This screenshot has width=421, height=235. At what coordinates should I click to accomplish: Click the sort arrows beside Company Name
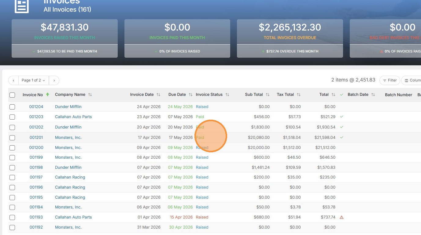point(90,95)
